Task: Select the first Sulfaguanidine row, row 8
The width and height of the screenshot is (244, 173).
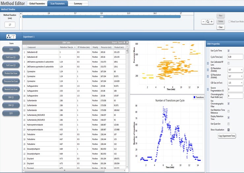Action: click(x=74, y=86)
